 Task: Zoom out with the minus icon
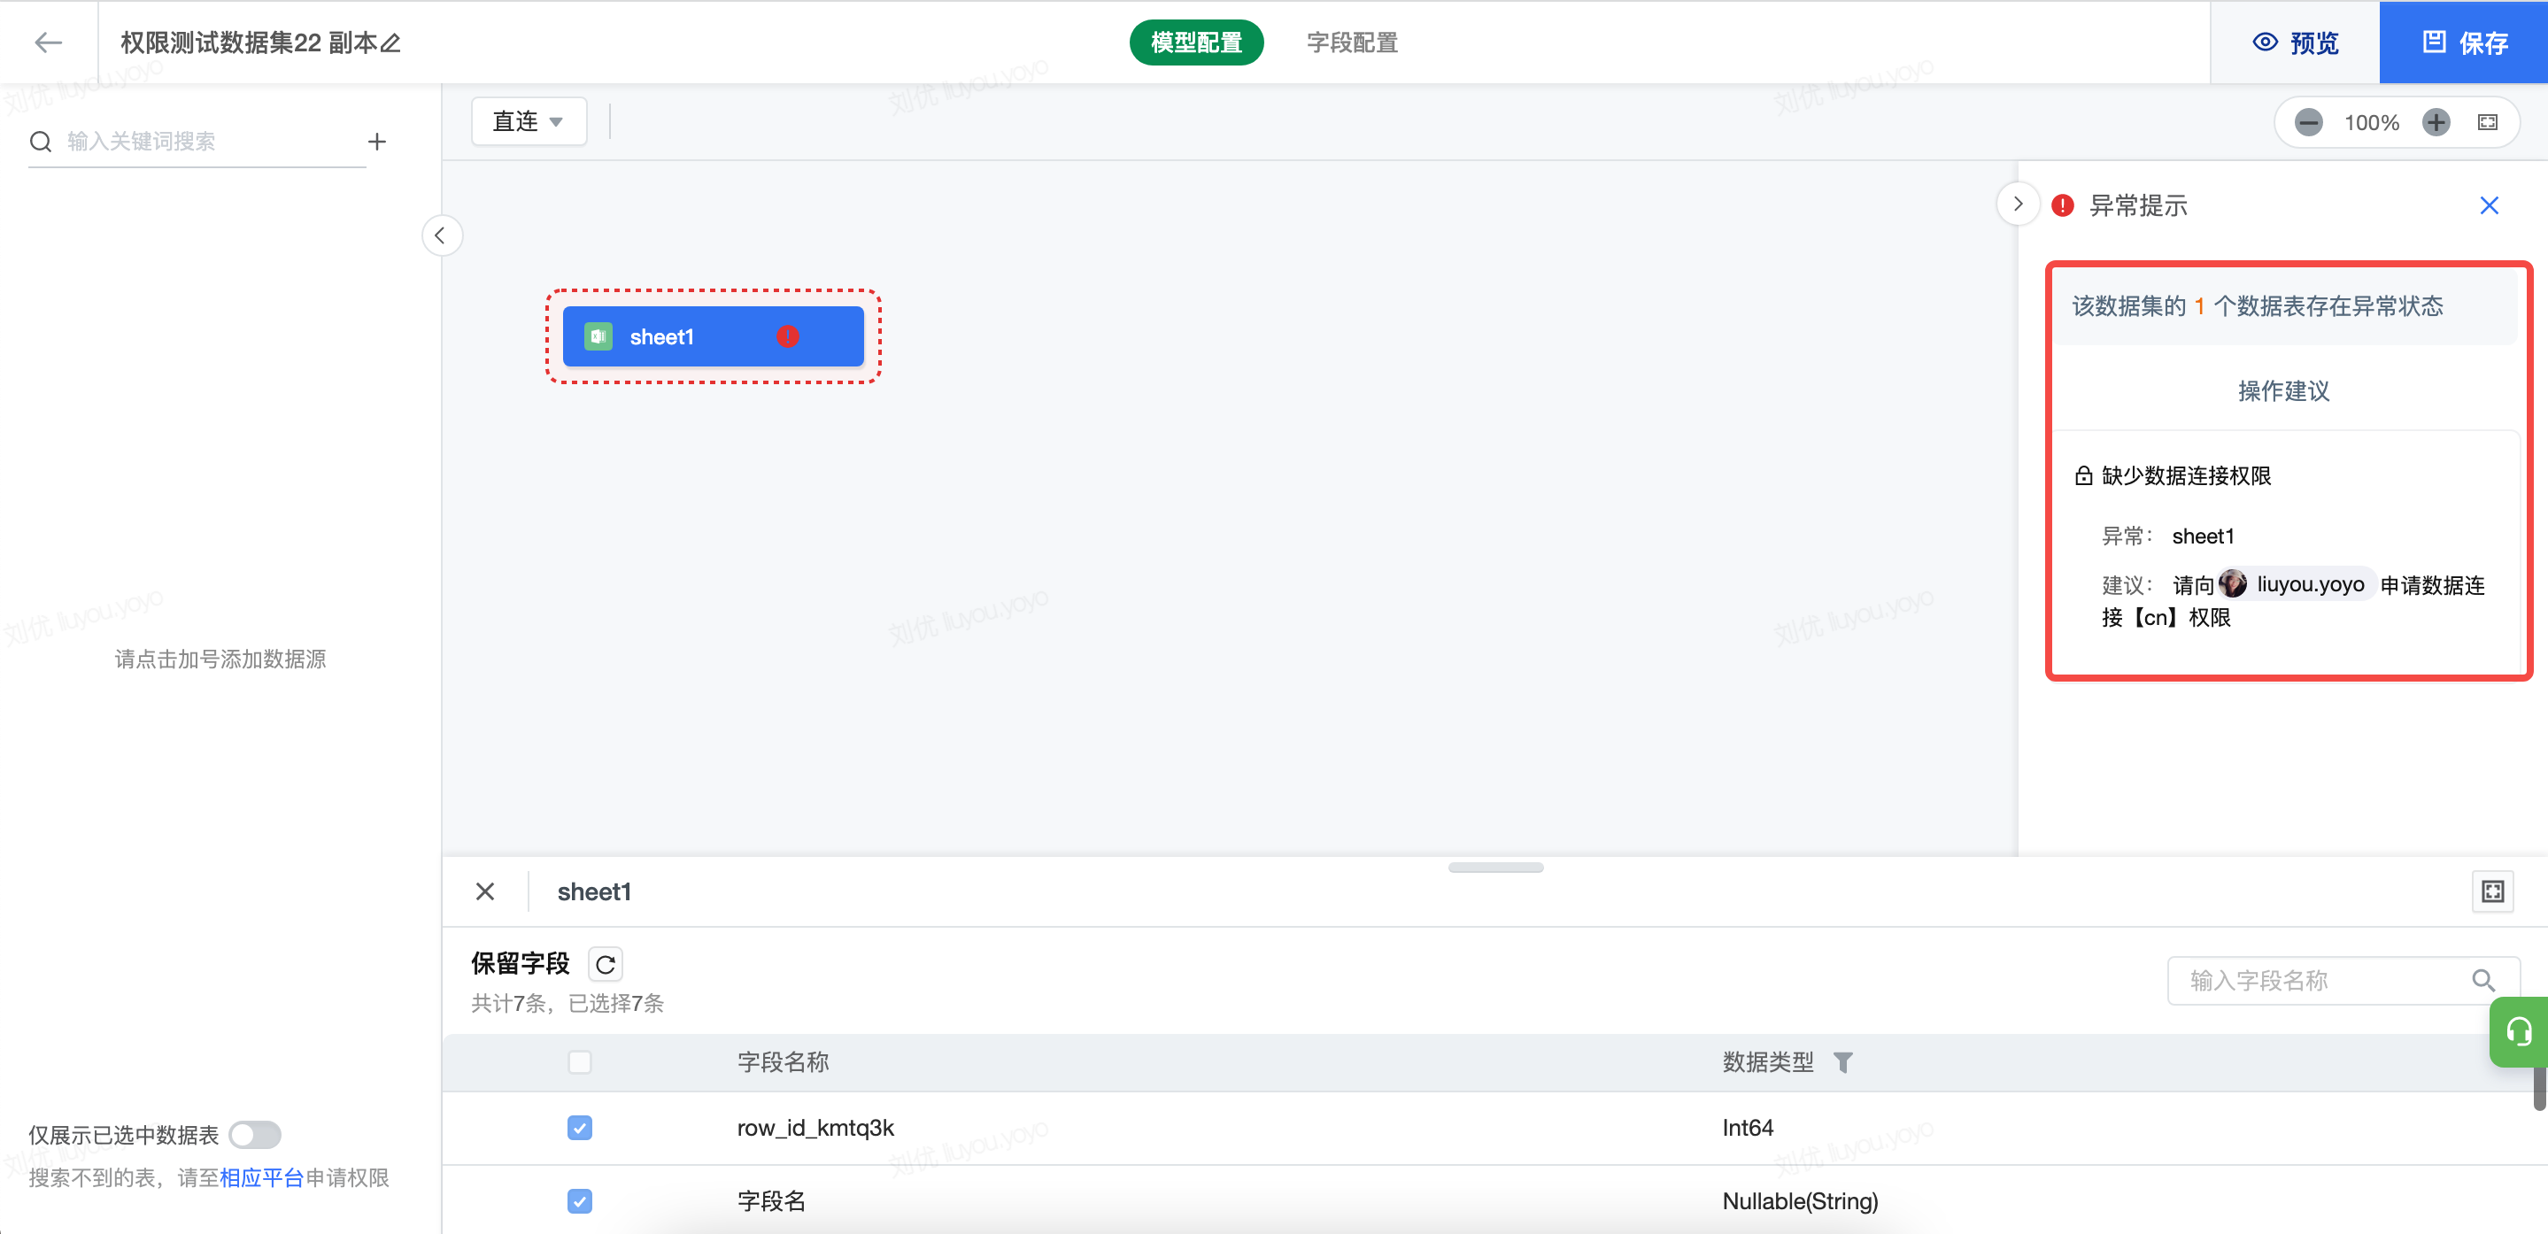tap(2309, 123)
